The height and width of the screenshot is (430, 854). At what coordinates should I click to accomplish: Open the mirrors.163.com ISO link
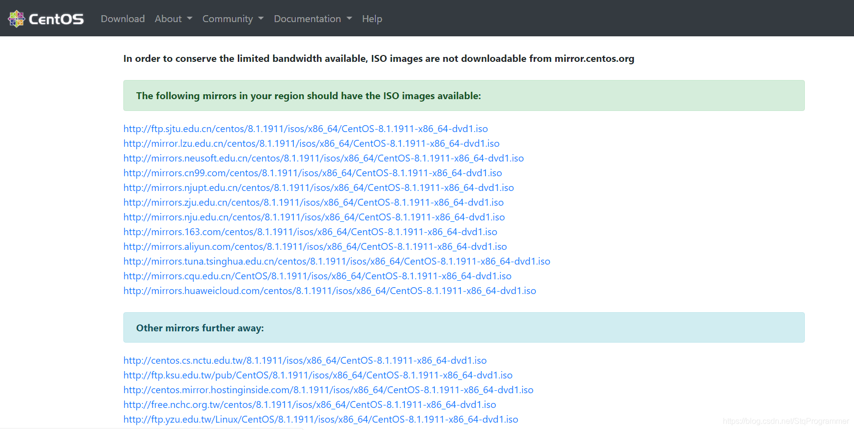coord(310,232)
